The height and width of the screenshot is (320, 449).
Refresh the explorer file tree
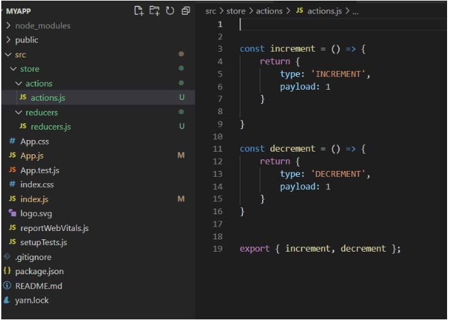click(x=170, y=11)
